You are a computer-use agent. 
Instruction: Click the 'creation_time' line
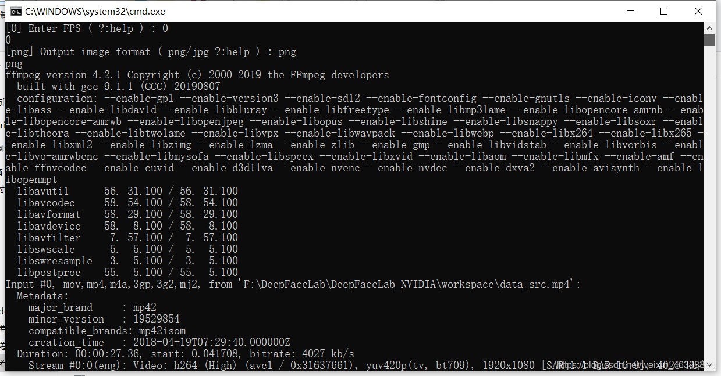[159, 342]
